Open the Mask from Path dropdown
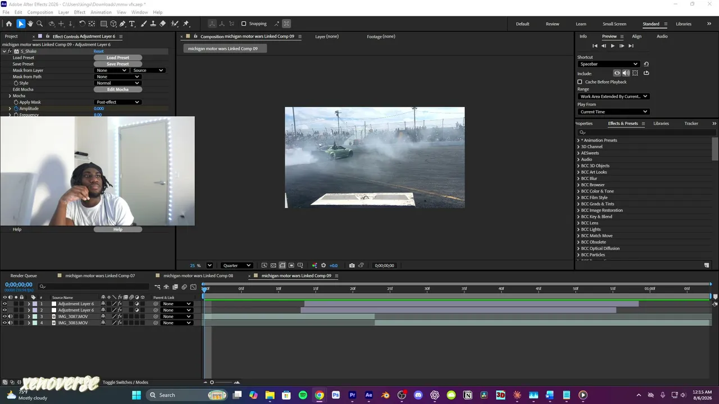The image size is (719, 404). click(x=117, y=76)
